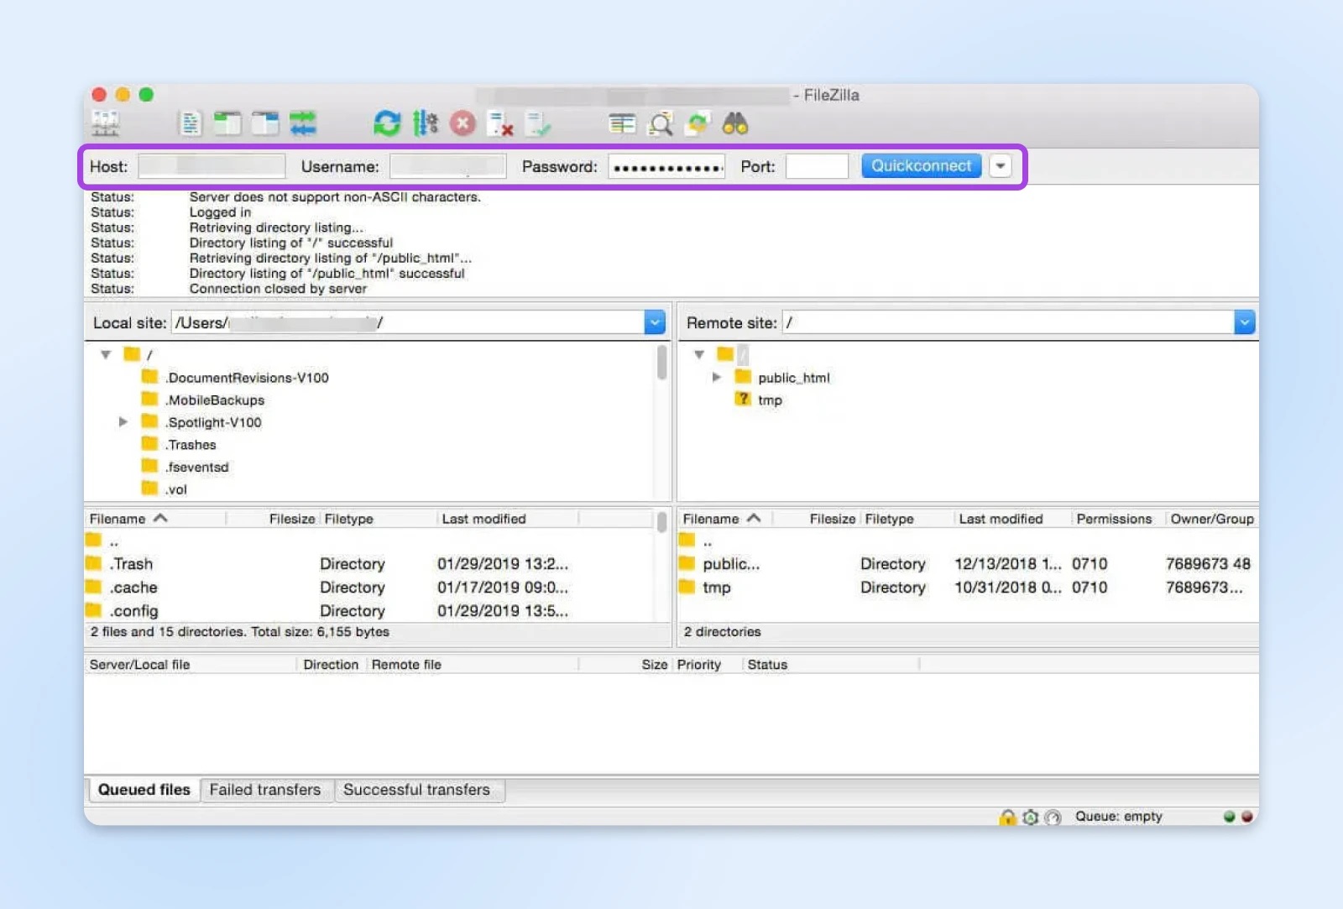
Task: Open directory comparison icon
Action: click(622, 124)
